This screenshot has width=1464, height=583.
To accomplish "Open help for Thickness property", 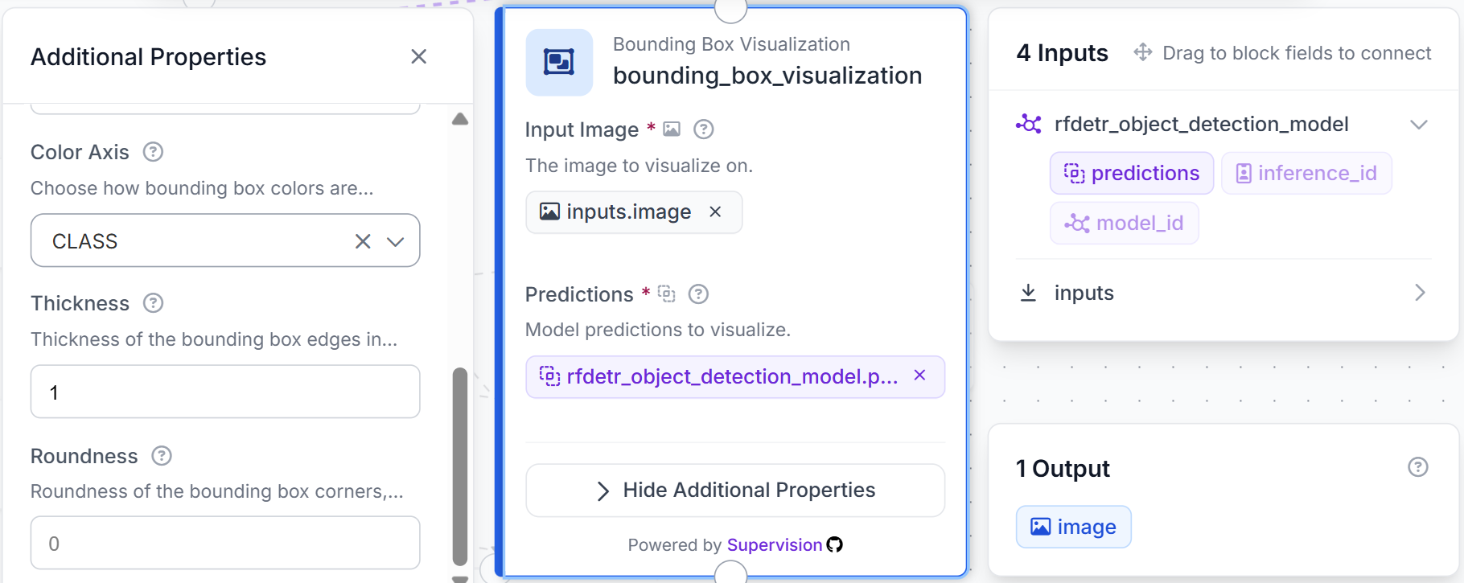I will click(153, 303).
